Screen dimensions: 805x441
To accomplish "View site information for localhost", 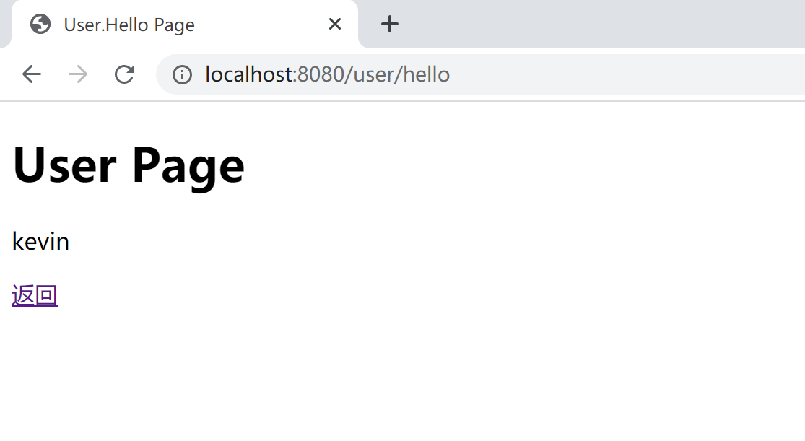I will click(x=182, y=74).
